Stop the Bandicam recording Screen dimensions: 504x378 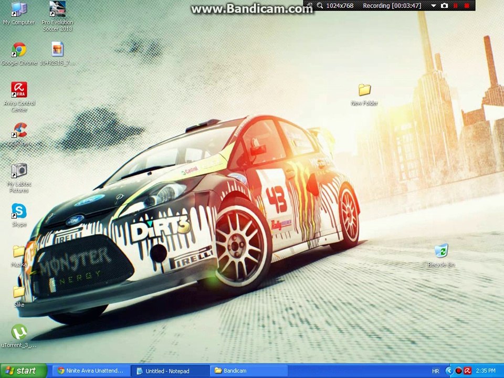467,5
